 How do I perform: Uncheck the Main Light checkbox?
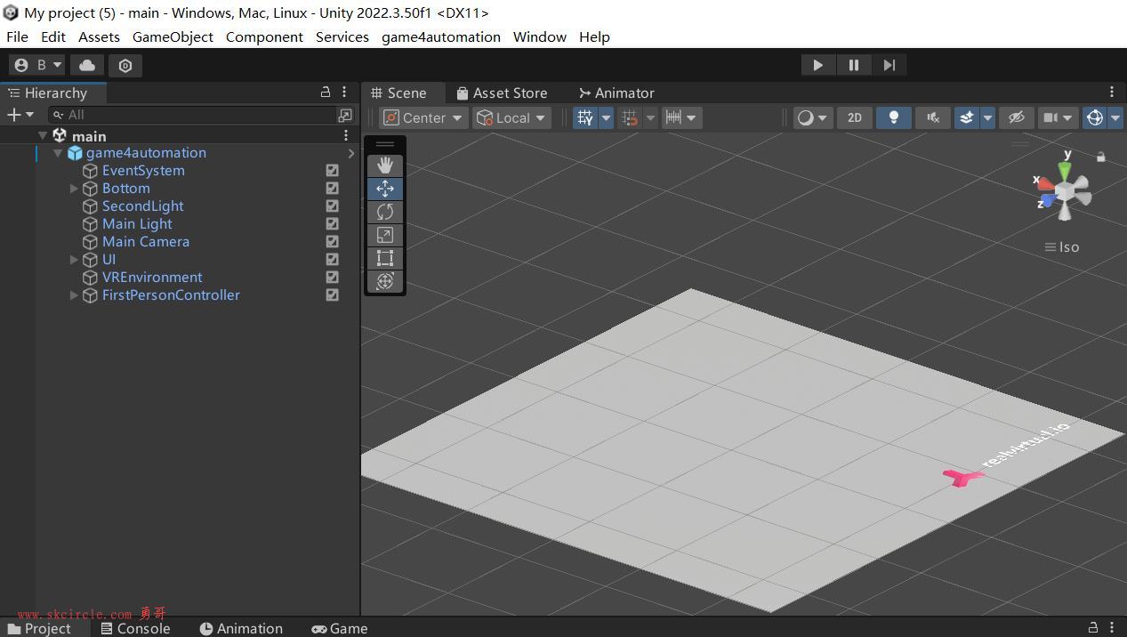332,223
